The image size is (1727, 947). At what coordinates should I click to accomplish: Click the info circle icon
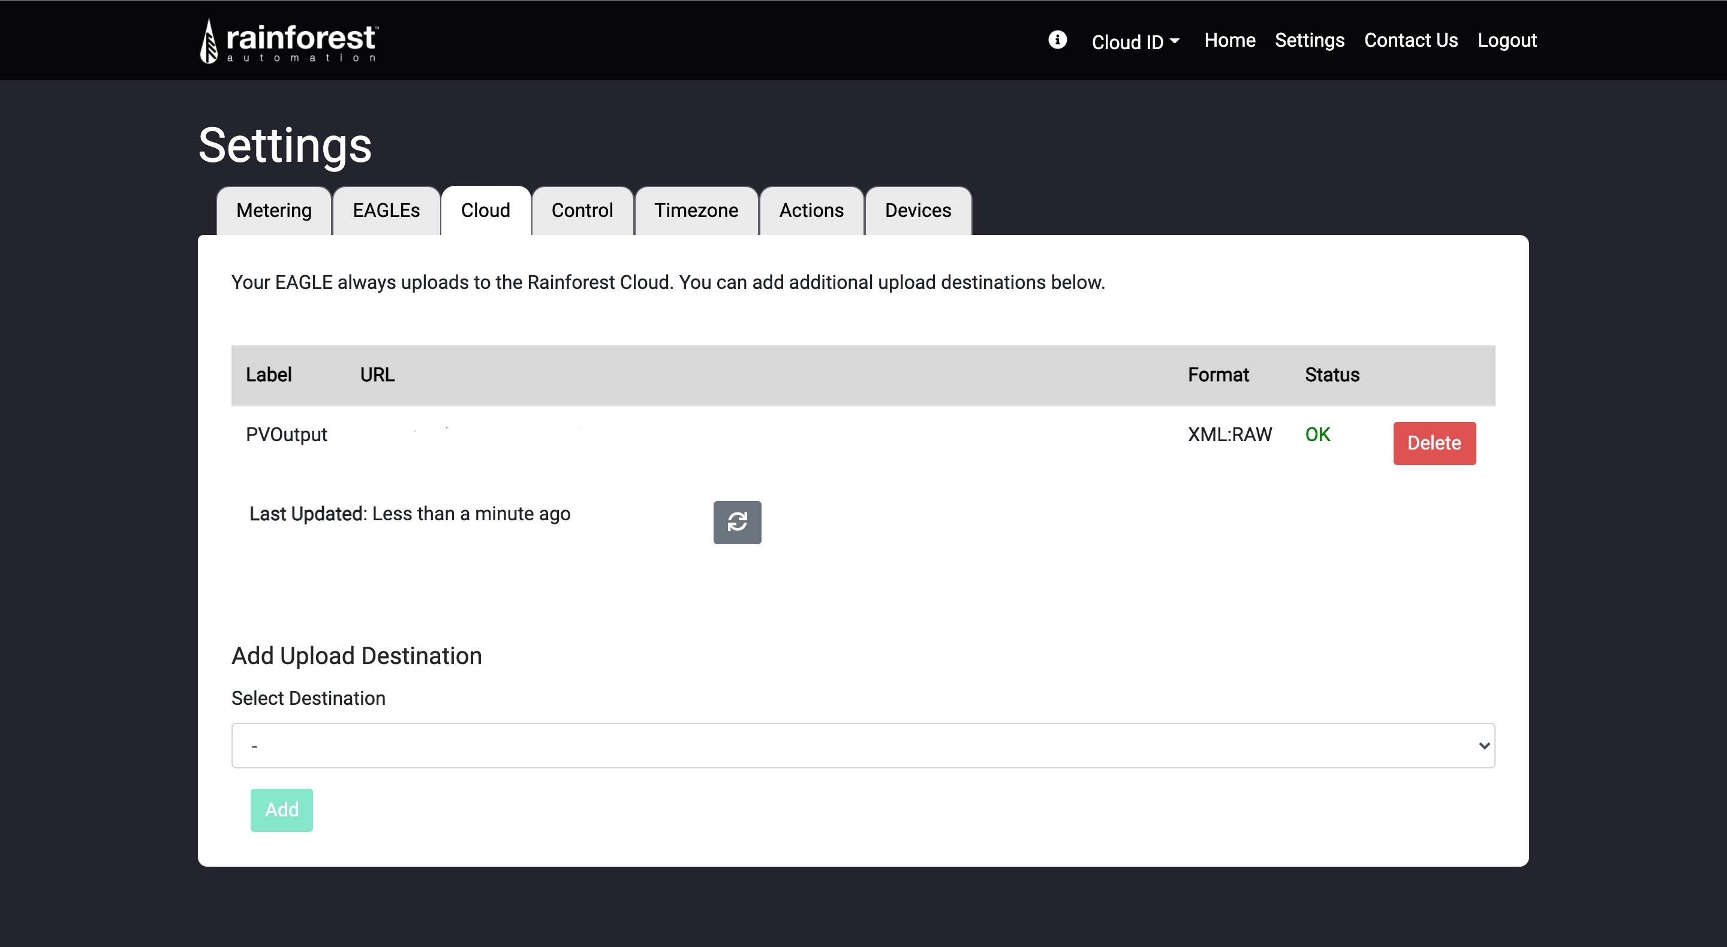coord(1057,40)
